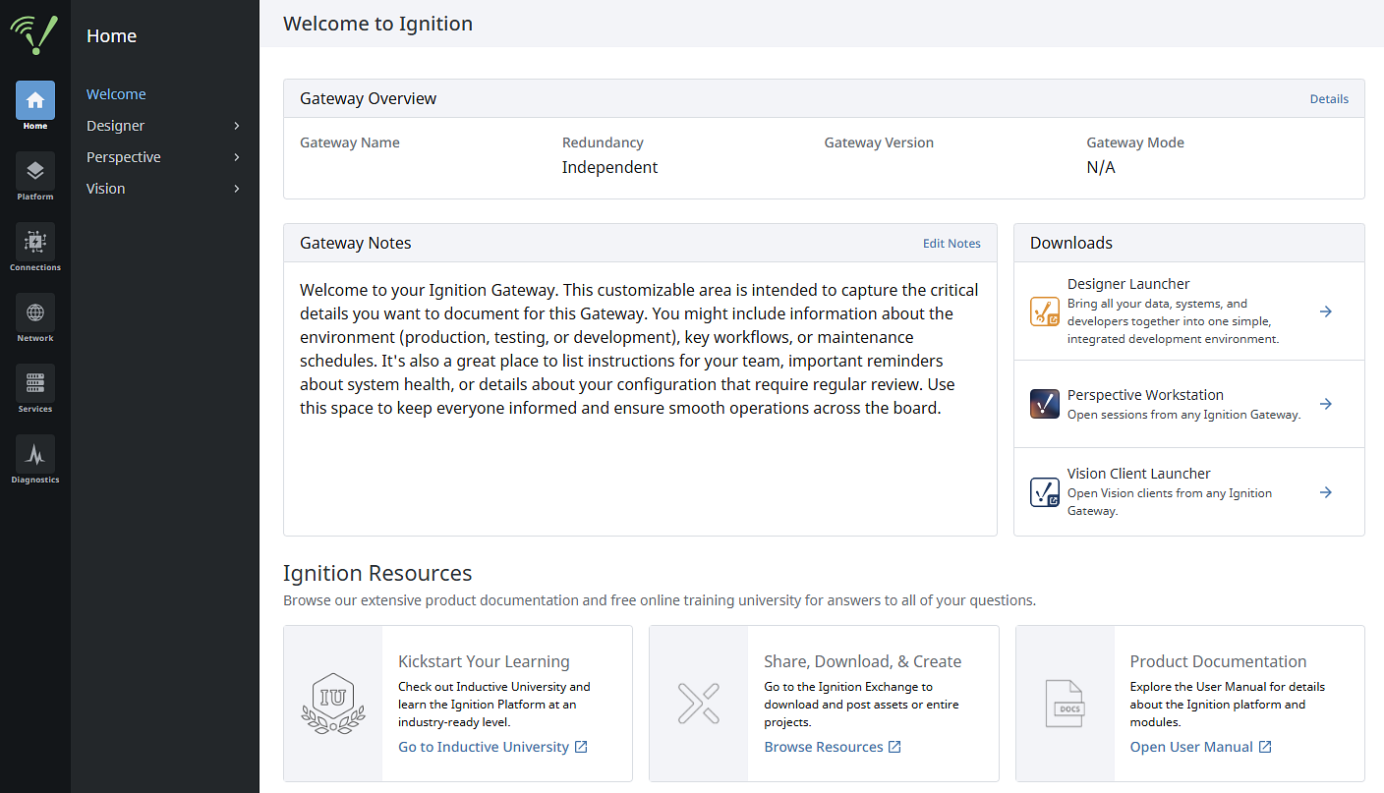Click the Perspective Workstation arrow

coord(1326,404)
